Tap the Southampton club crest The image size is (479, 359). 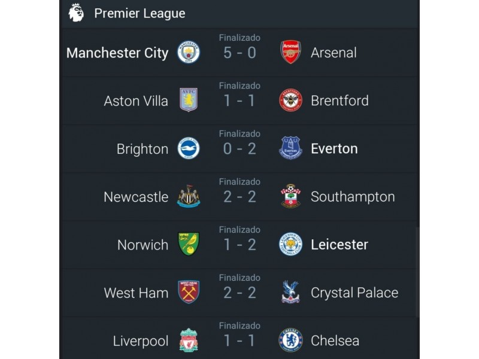(290, 196)
